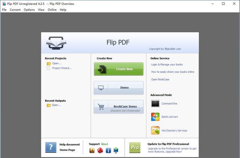Click the Project Wizard page icon
The image size is (240, 158).
click(x=48, y=68)
